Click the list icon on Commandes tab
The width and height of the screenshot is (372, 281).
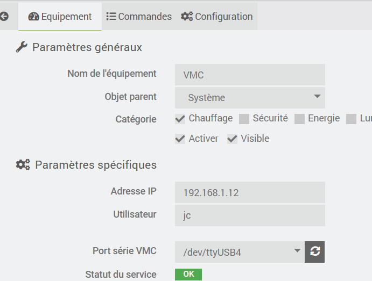click(x=111, y=17)
